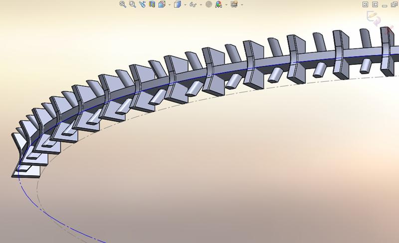Click the collapse left panel button
This screenshot has width=399, height=243.
click(365, 4)
